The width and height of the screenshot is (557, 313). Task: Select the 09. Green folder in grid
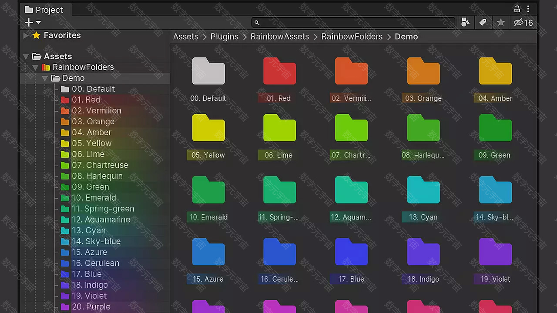tap(495, 128)
